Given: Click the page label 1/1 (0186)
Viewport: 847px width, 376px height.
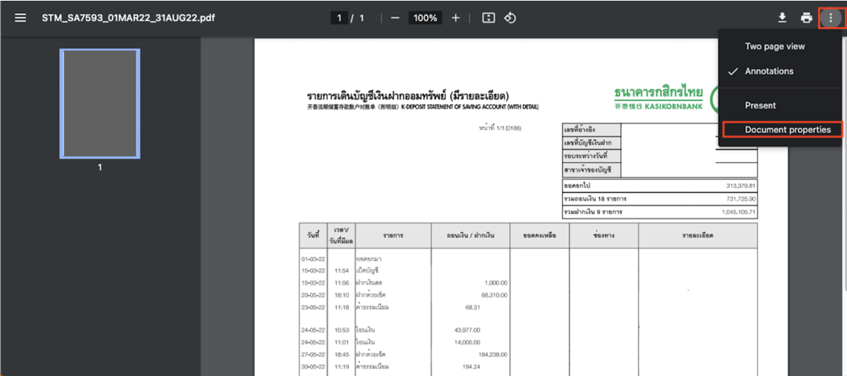Looking at the screenshot, I should [500, 128].
